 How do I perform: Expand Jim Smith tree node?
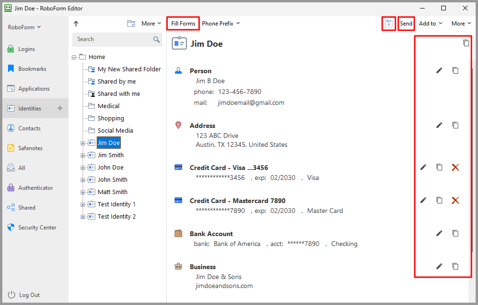point(83,155)
